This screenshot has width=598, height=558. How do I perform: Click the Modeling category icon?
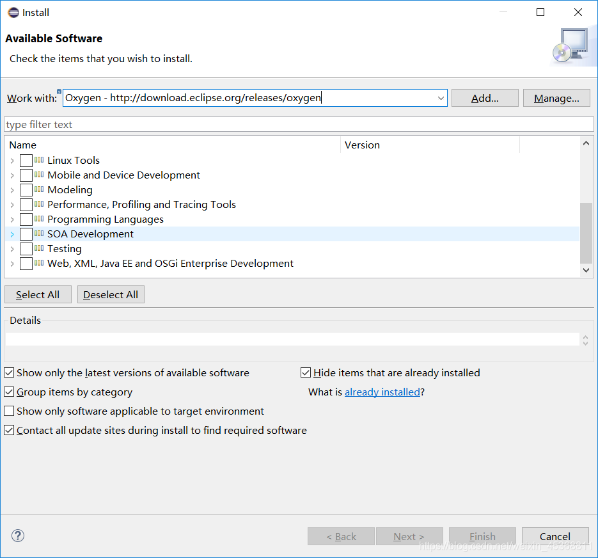click(39, 189)
